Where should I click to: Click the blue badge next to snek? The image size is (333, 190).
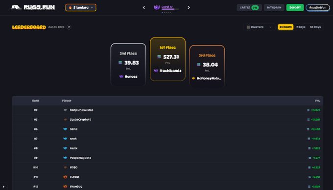coord(65,139)
